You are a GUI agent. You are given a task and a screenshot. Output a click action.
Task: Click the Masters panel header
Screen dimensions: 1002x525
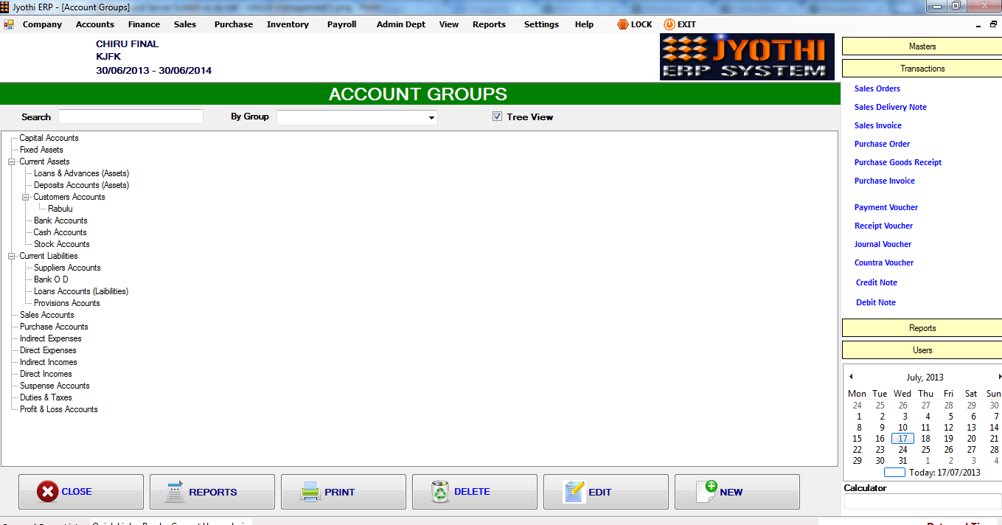[921, 46]
